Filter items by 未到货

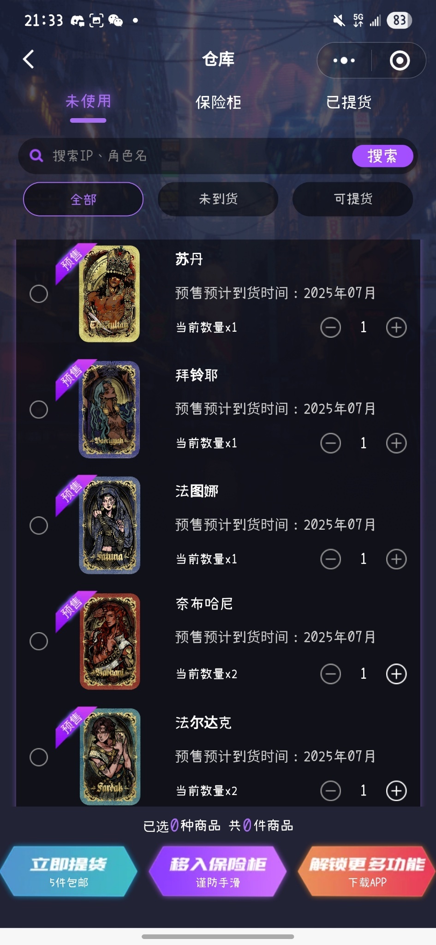point(218,199)
